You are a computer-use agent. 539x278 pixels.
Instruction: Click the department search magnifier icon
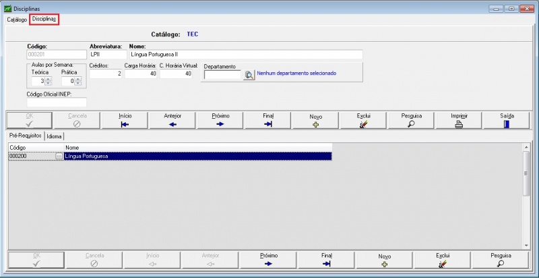coord(249,75)
